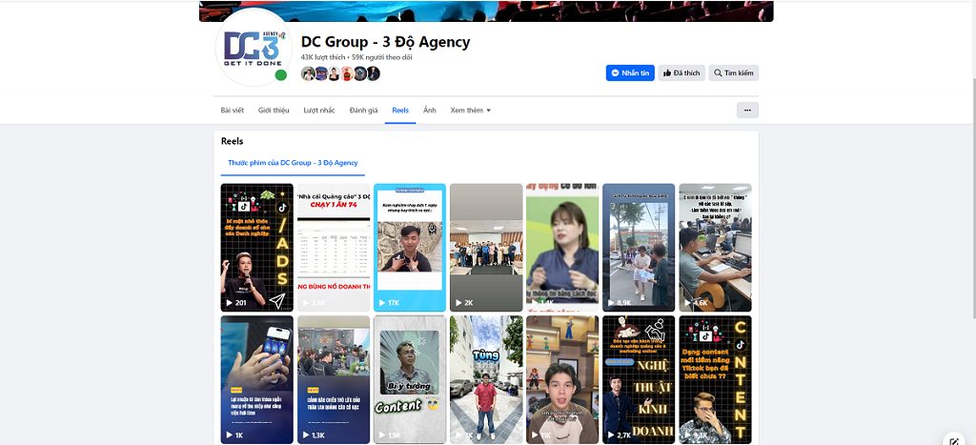Open the group photo reel with 2K views

point(486,247)
